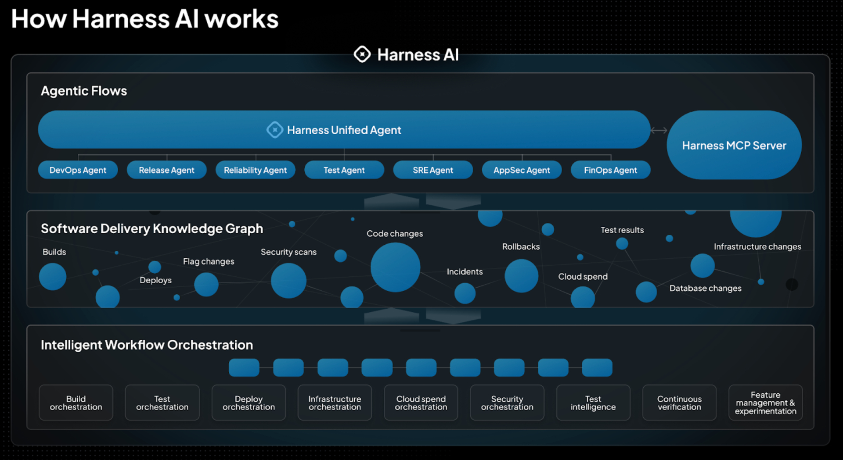The width and height of the screenshot is (843, 460).
Task: Select the Harness Unified Agent icon
Action: tap(275, 130)
